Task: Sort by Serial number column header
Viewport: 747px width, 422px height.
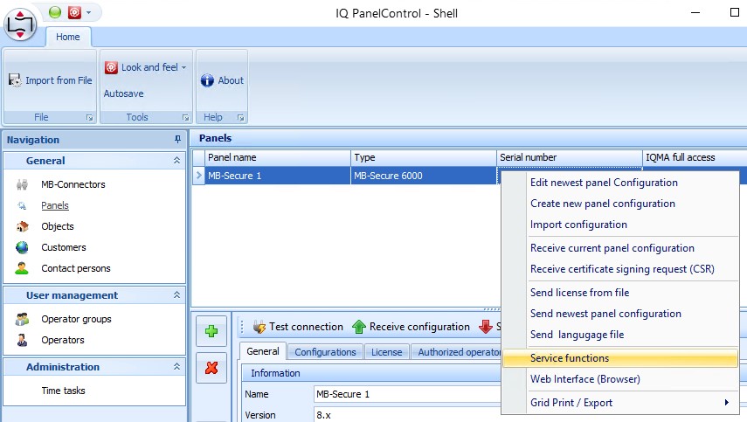Action: pyautogui.click(x=570, y=157)
